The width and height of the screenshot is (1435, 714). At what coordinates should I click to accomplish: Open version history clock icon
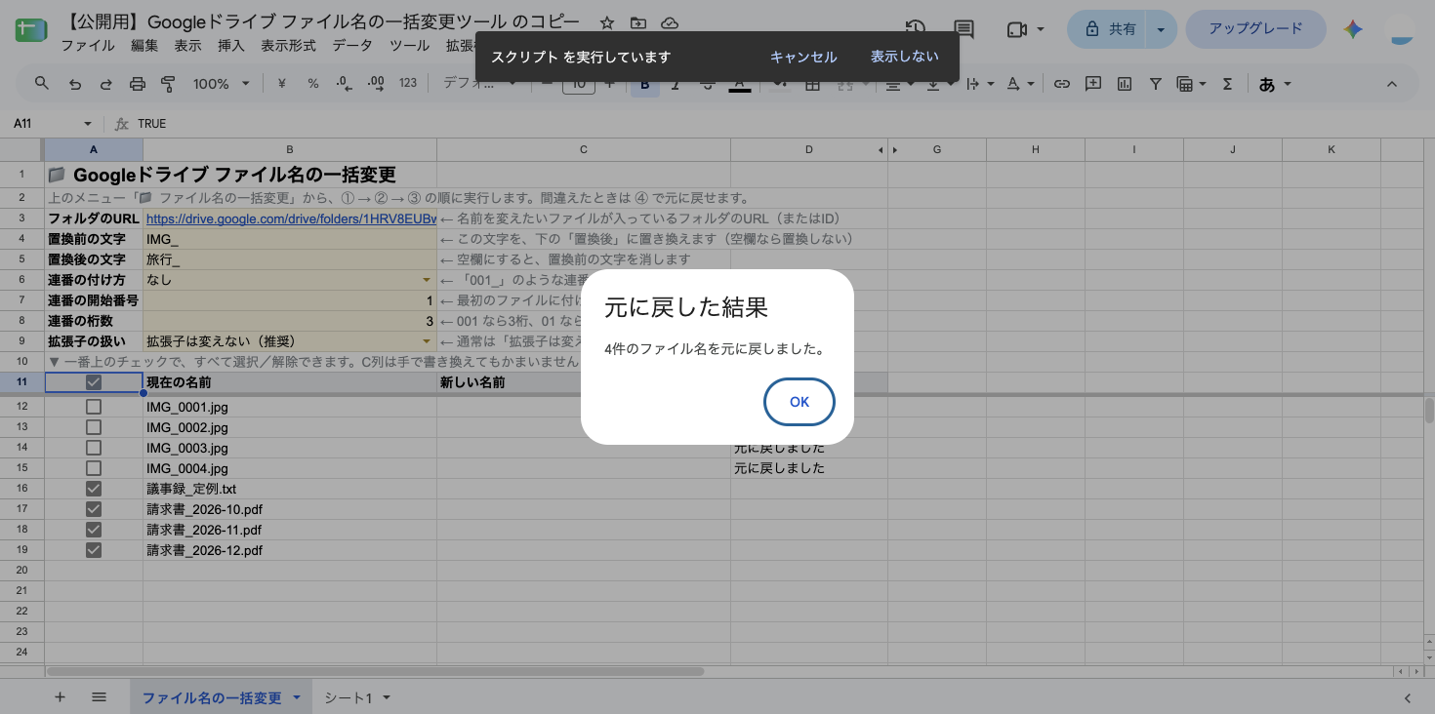(x=915, y=29)
